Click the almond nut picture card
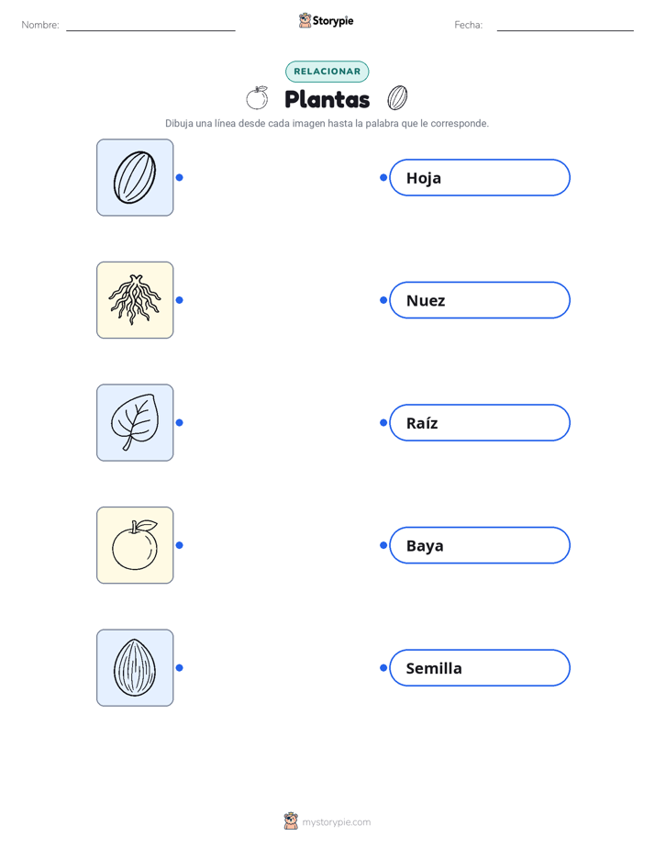 click(135, 667)
